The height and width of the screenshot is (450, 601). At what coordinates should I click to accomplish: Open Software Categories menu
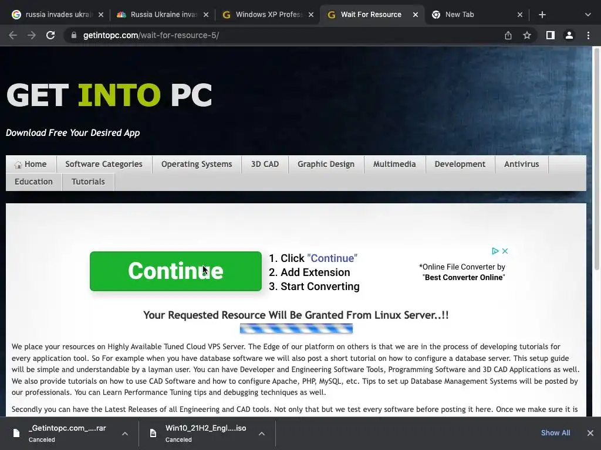point(104,164)
